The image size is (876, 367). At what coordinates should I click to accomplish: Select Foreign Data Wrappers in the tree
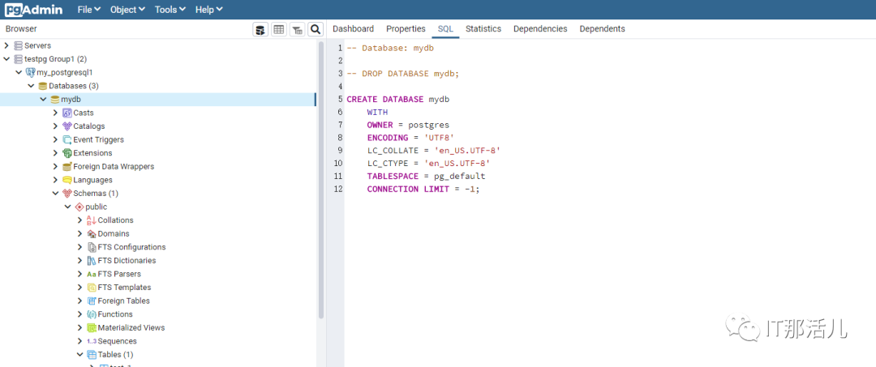coord(113,167)
